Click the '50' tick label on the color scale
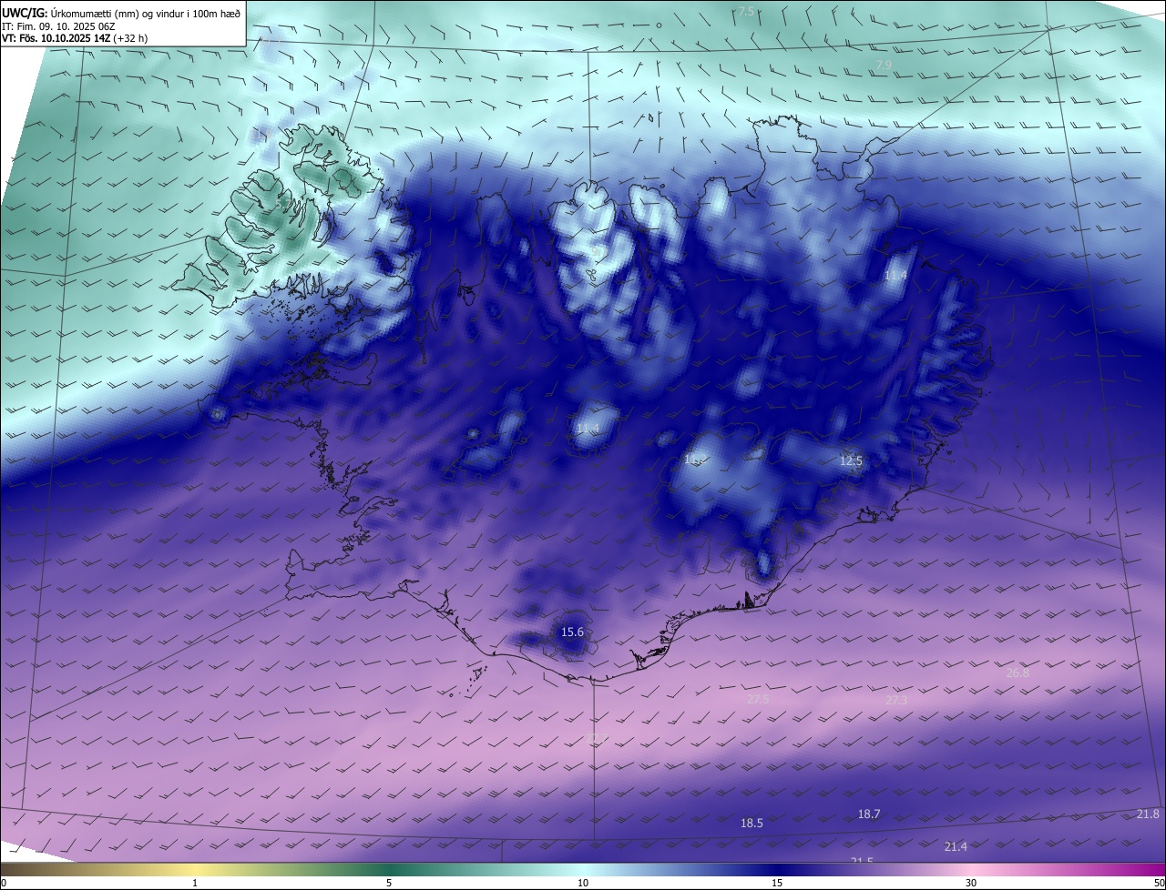1166x890 pixels. (1159, 883)
